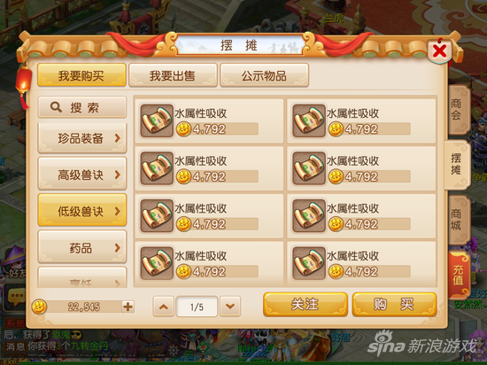This screenshot has width=487, height=365.
Task: Switch to the 我要出售 tab
Action: pos(173,75)
